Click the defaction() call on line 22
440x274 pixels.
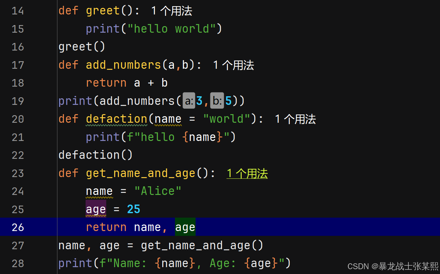pyautogui.click(x=95, y=155)
